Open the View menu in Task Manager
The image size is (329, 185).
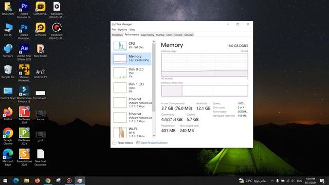coord(132,30)
